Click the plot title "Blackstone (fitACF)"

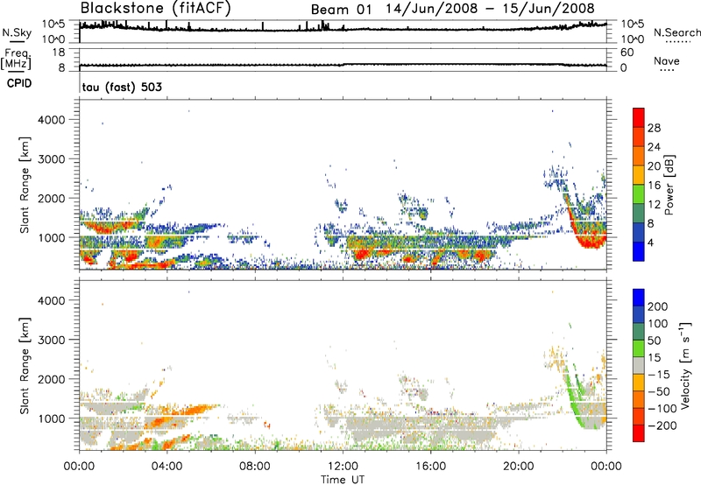pos(156,8)
